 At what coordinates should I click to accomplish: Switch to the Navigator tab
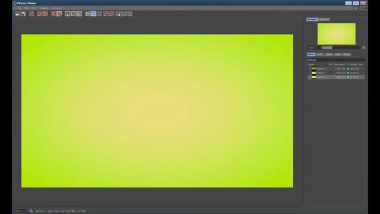pos(312,20)
